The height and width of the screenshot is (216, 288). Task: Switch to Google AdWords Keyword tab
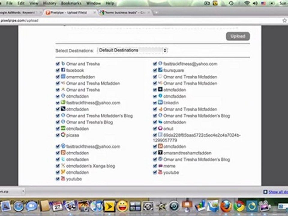[x=20, y=13]
